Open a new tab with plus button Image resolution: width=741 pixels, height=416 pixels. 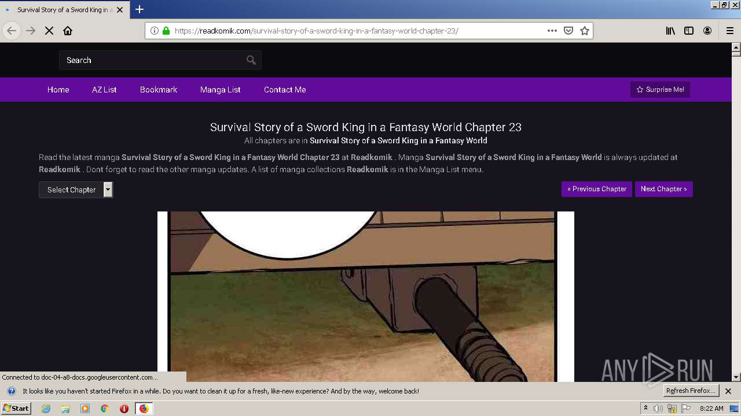(x=140, y=9)
